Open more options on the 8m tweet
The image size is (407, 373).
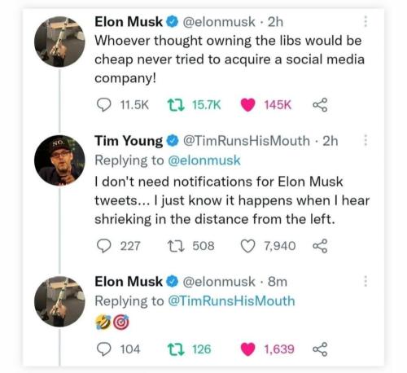(365, 281)
